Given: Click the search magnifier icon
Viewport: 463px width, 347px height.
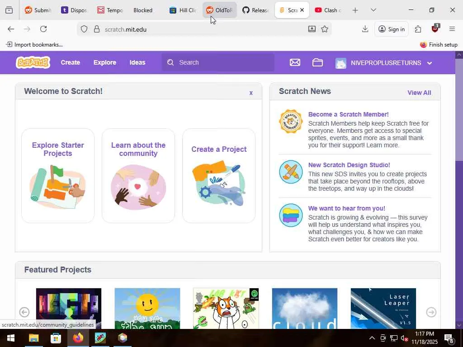Looking at the screenshot, I should pos(170,62).
